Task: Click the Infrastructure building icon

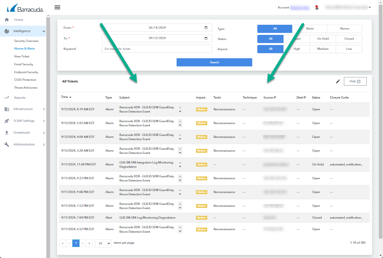Action: pyautogui.click(x=7, y=109)
